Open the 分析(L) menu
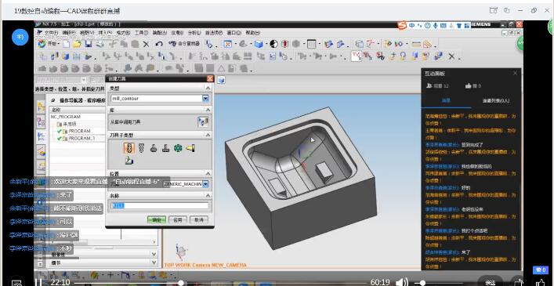 [x=194, y=32]
